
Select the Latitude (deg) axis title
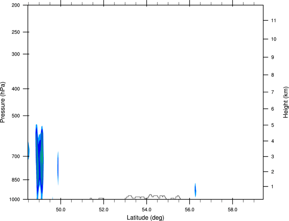146,218
